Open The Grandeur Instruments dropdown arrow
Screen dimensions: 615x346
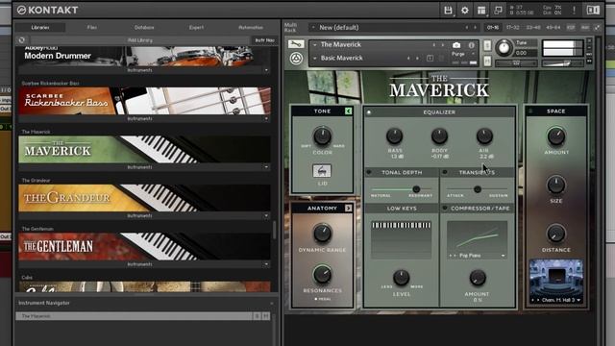click(266, 215)
